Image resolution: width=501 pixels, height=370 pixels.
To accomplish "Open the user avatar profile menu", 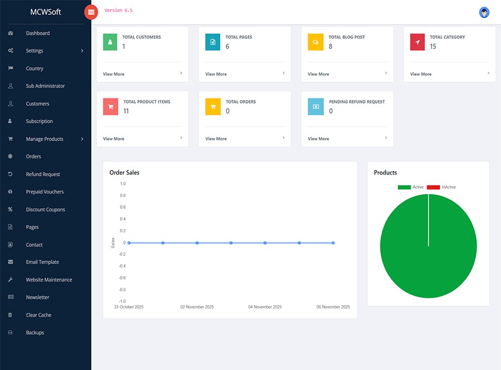I will 484,12.
